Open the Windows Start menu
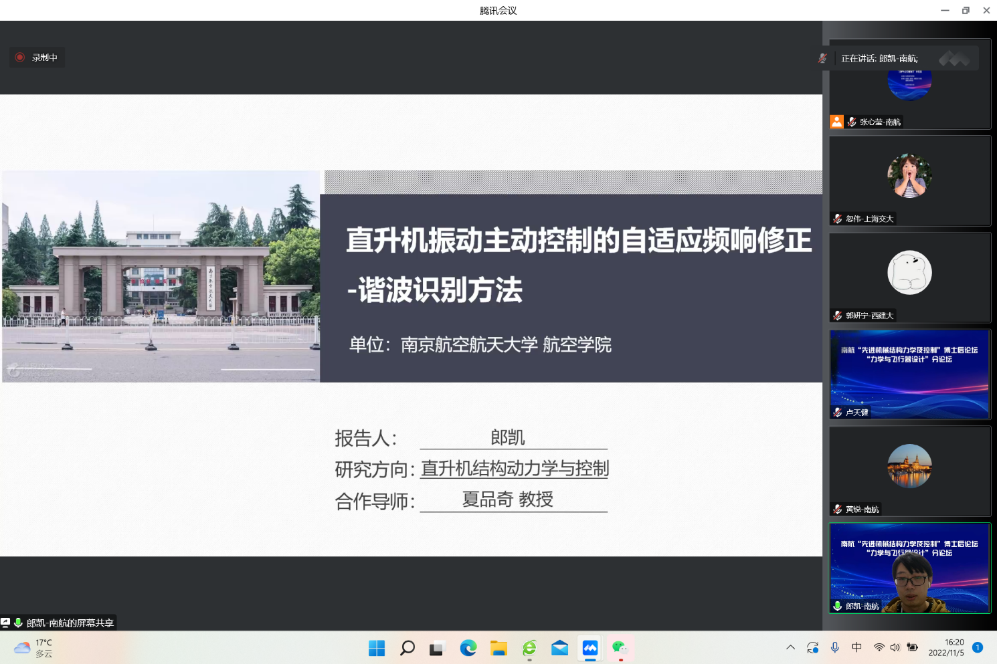The height and width of the screenshot is (664, 997). pos(377,648)
